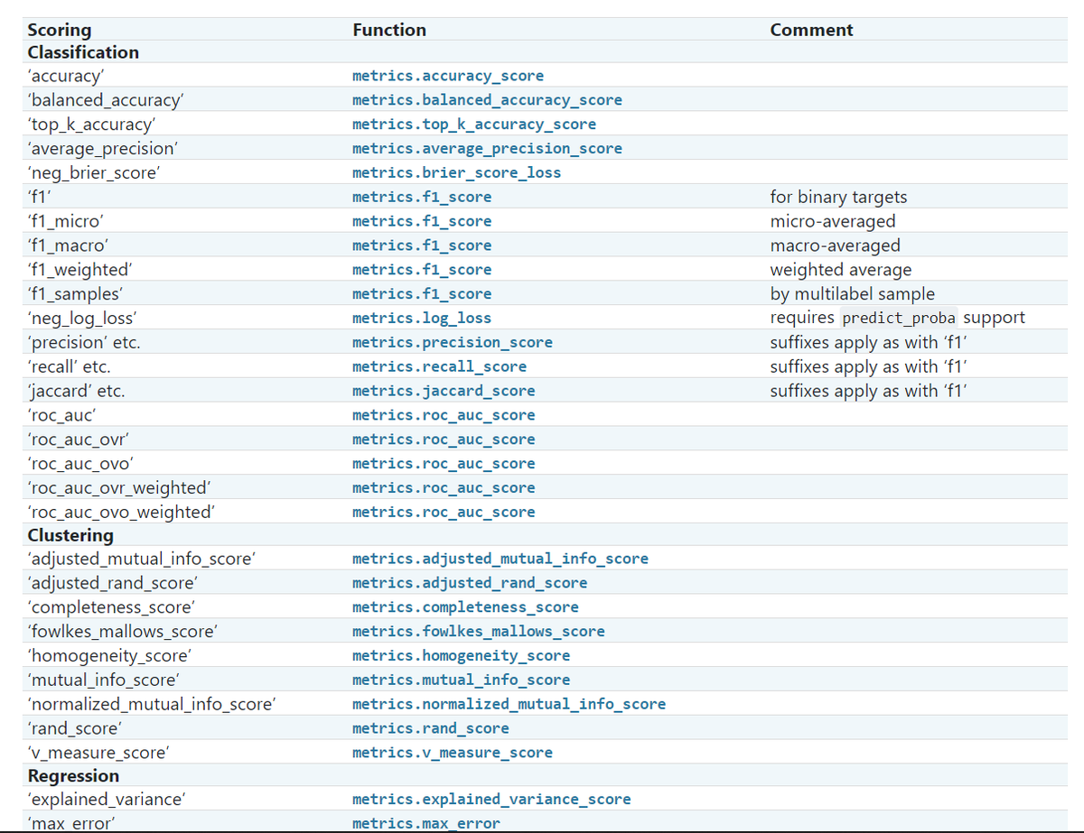The image size is (1084, 833).
Task: Select the 'v_measure_score' scoring name
Action: click(98, 753)
